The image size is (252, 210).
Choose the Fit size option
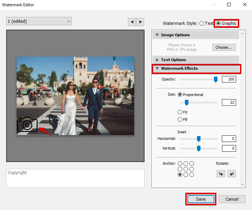[x=180, y=112]
